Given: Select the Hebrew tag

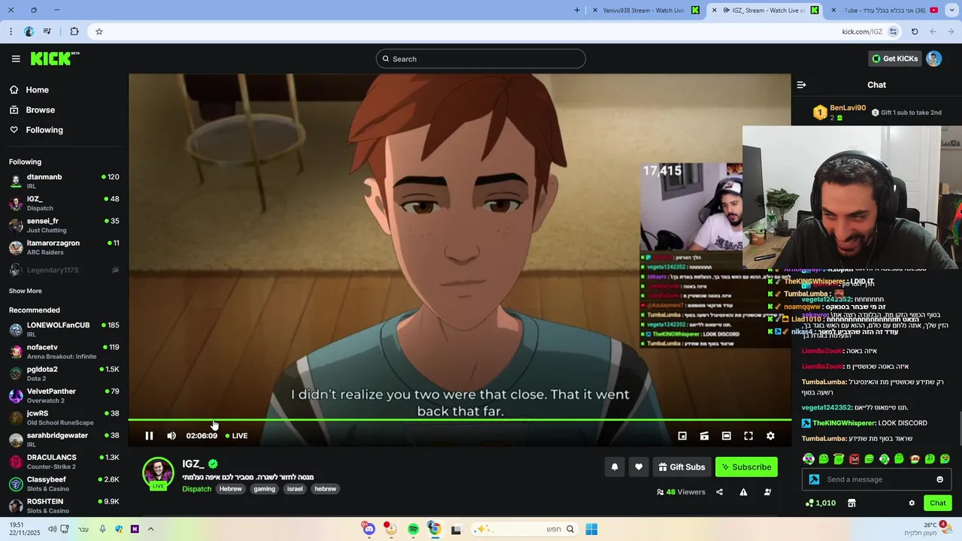Looking at the screenshot, I should (231, 488).
